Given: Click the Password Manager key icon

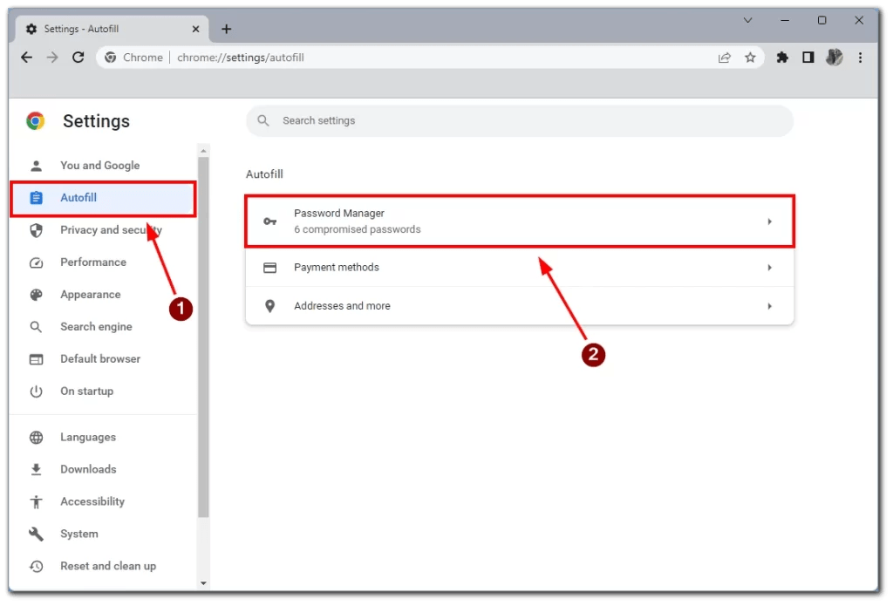Looking at the screenshot, I should click(x=270, y=221).
